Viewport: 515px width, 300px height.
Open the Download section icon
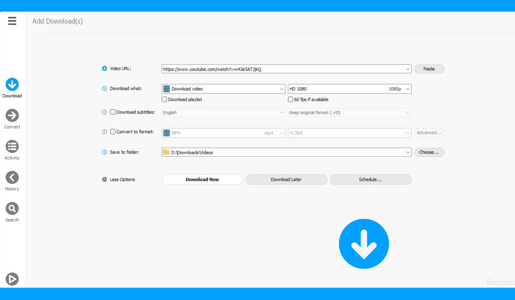[12, 84]
